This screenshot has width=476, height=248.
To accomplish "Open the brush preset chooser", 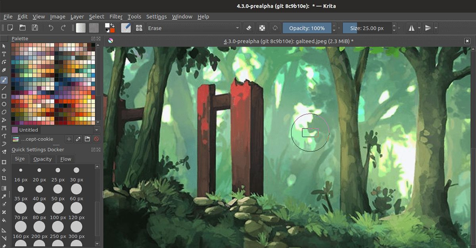I will pos(139,28).
